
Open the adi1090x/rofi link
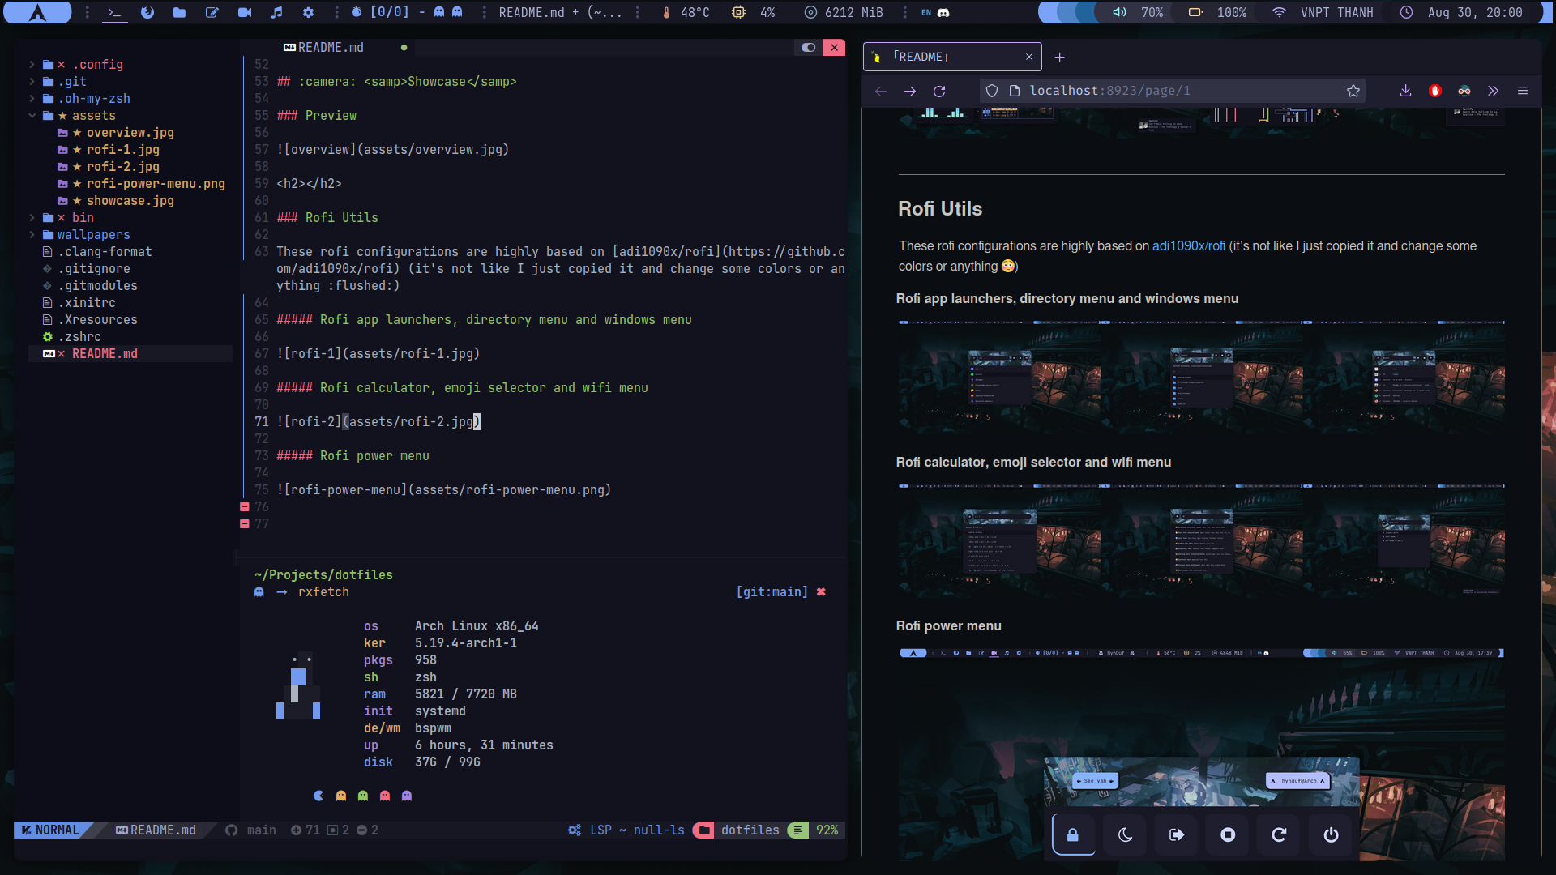tap(1188, 245)
